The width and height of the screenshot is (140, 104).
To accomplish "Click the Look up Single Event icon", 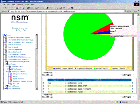I will pyautogui.click(x=6, y=50).
